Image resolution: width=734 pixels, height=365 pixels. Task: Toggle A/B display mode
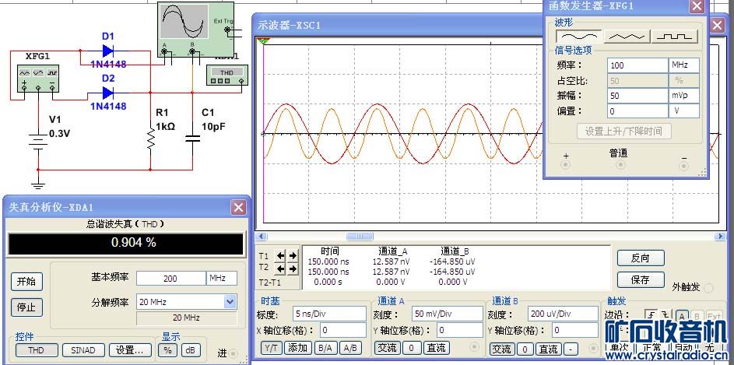(350, 348)
